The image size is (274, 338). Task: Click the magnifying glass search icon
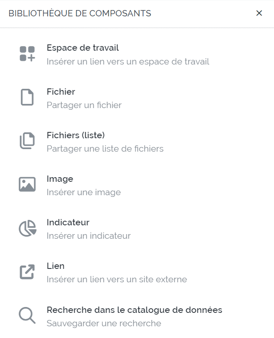point(27,316)
